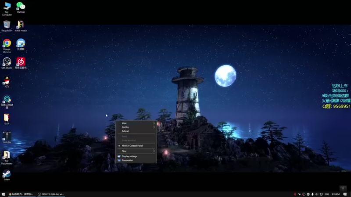
Task: Select the blue chat-bubble shortcut beside Chrome
Action: (x=21, y=45)
